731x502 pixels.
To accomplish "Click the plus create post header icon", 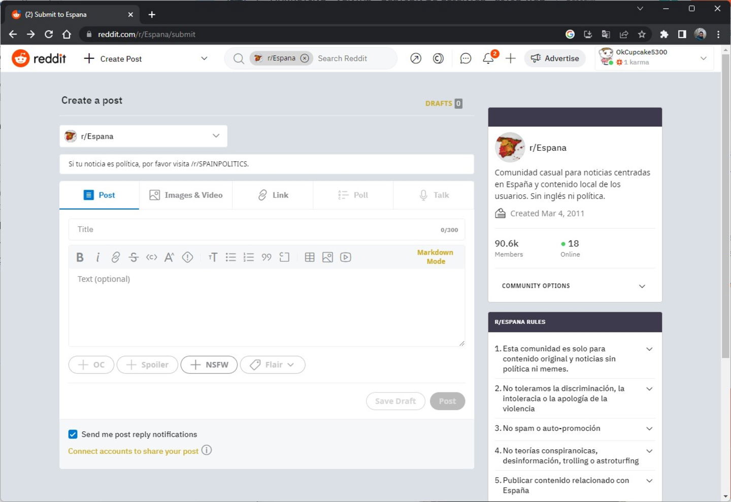I will tap(511, 58).
